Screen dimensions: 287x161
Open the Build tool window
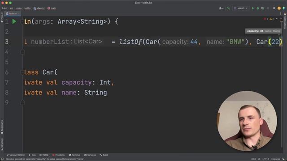[x=104, y=155]
